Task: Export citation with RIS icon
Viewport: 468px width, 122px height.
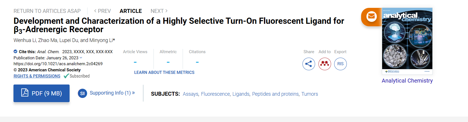Action: point(340,64)
